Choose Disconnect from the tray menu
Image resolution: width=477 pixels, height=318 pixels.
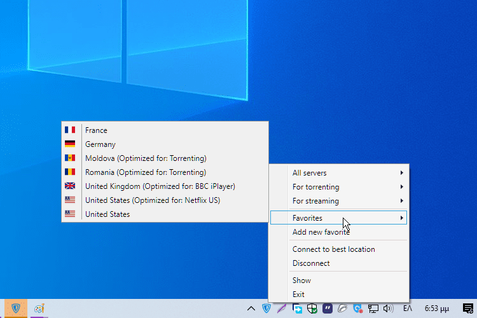point(338,263)
